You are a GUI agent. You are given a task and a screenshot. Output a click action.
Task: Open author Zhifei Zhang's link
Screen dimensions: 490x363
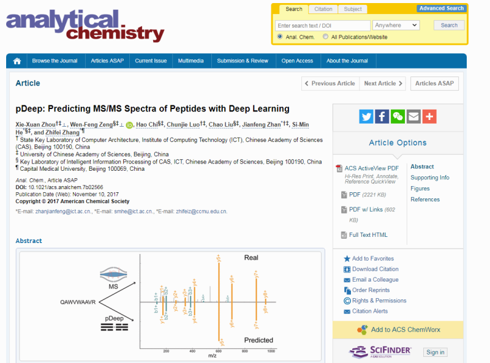click(62, 132)
